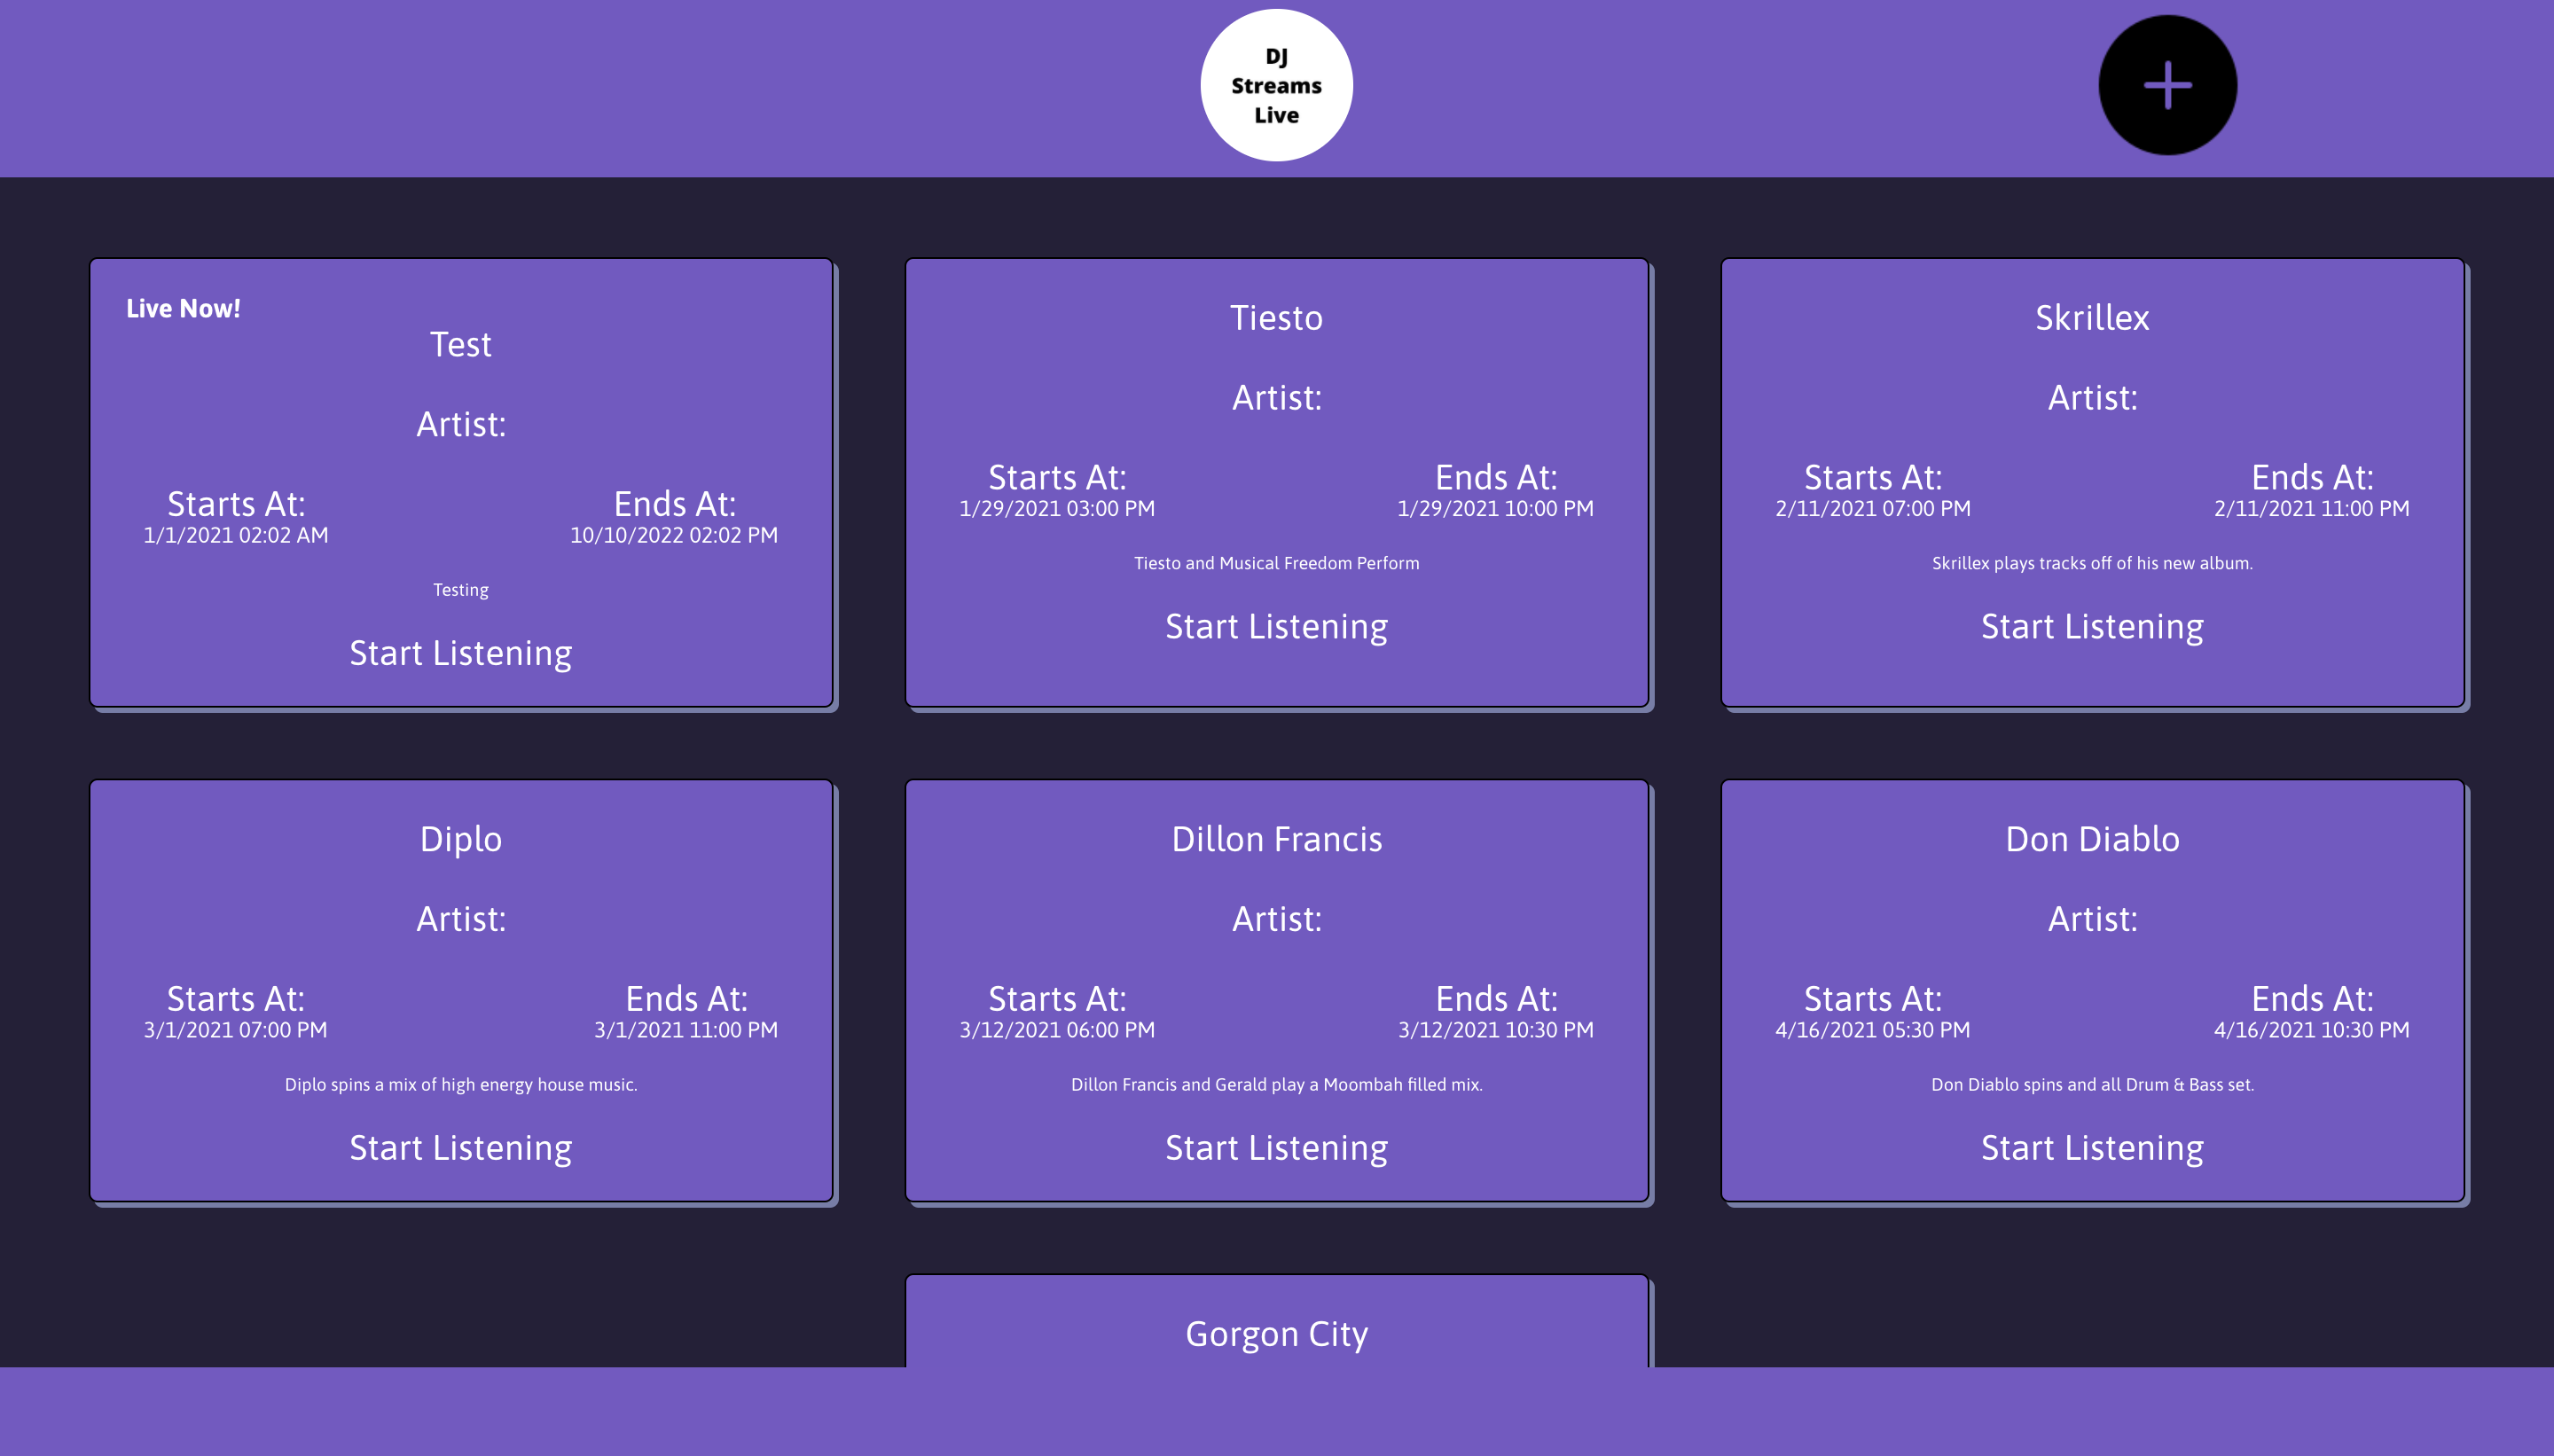The image size is (2554, 1456).
Task: Select start time 1/29/2021 03:00 PM
Action: tap(1057, 508)
